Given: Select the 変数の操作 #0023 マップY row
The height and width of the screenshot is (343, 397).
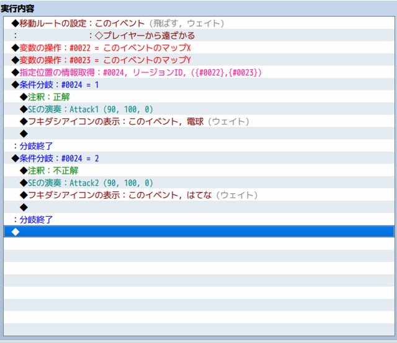Looking at the screenshot, I should 199,60.
